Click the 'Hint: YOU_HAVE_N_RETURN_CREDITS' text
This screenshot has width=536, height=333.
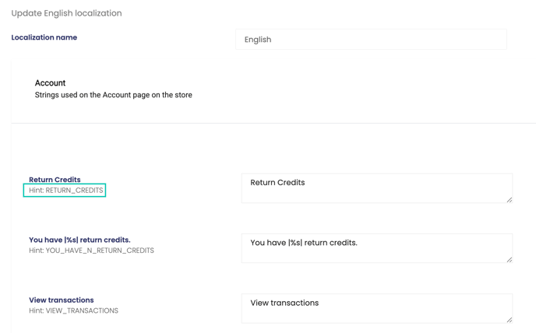(x=91, y=251)
